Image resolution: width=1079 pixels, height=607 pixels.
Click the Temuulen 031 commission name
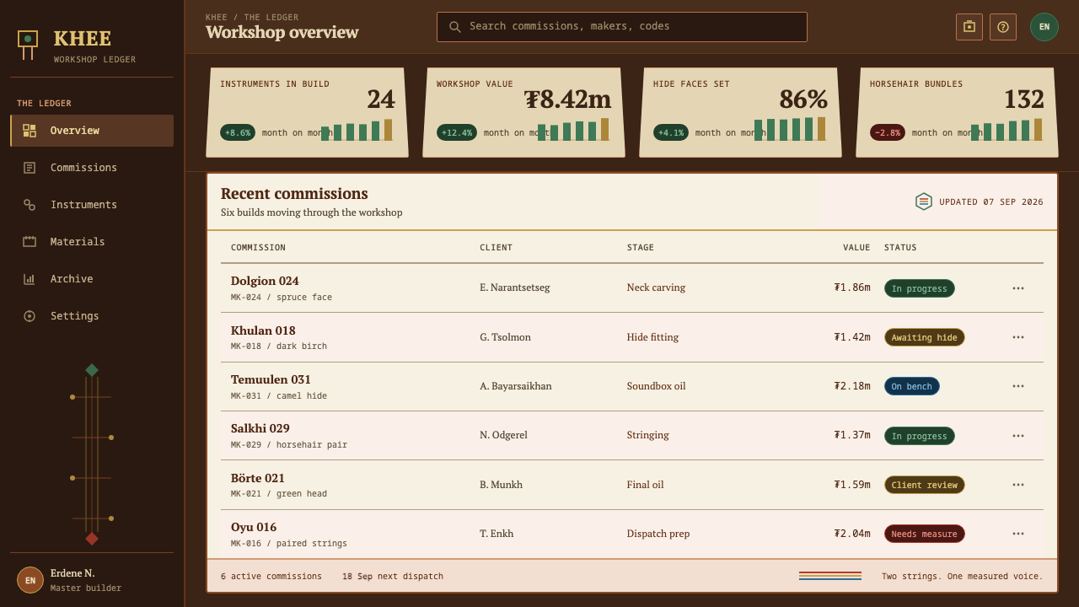[271, 379]
